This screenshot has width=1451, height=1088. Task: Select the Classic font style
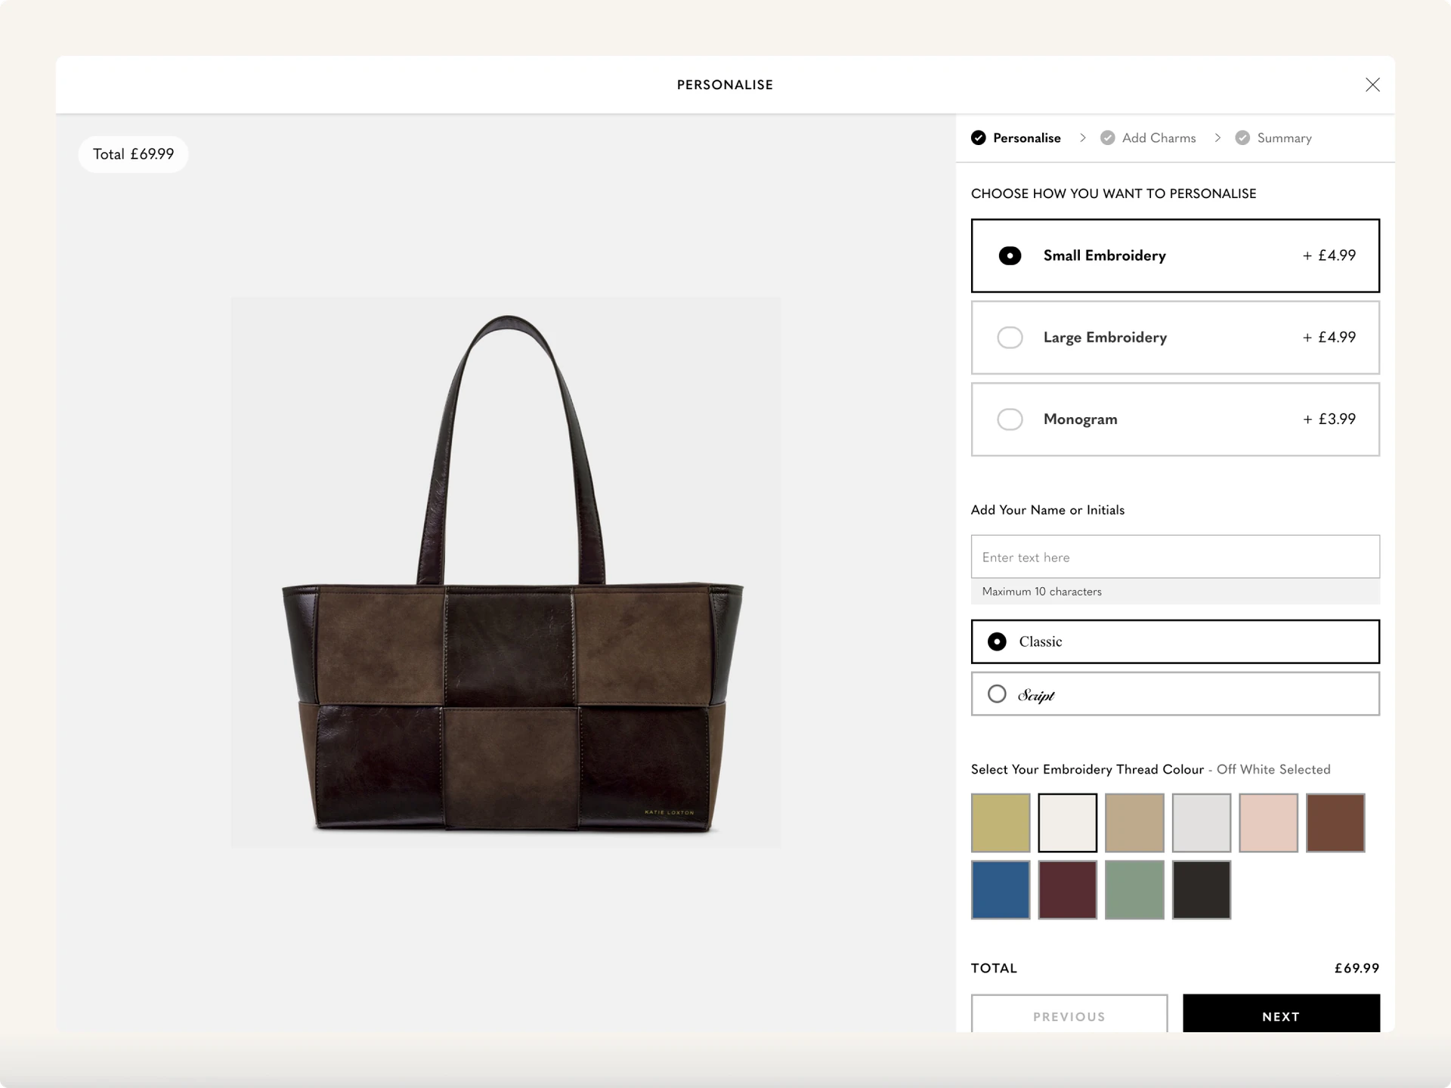coord(1175,641)
